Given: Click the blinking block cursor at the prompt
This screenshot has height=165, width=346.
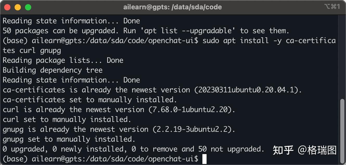Looking at the screenshot, I should click(x=204, y=159).
